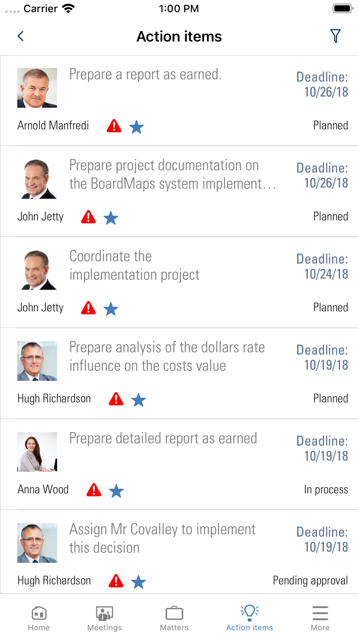Toggle the star on Arnold Manfredi's item

pos(136,127)
